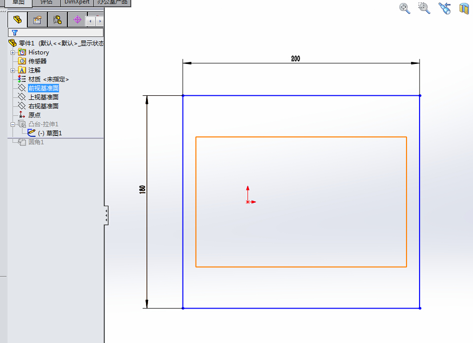The height and width of the screenshot is (343, 473).
Task: Switch to the 草图 sketch ribbon tab
Action: [x=18, y=2]
